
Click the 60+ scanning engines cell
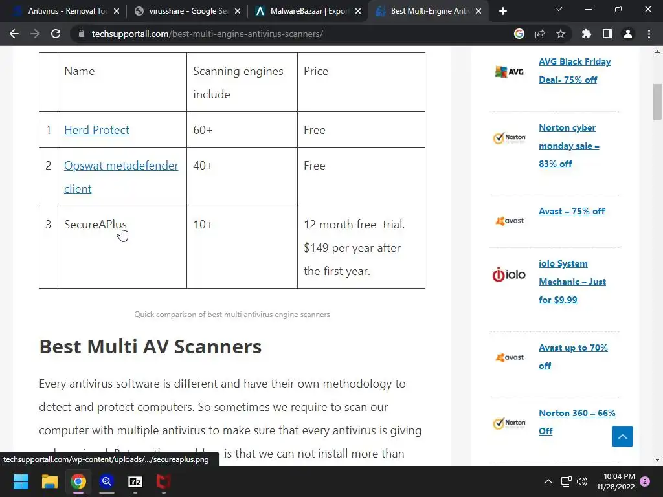[x=242, y=129]
